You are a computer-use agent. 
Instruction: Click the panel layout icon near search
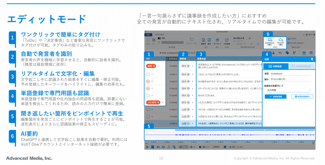pyautogui.click(x=304, y=53)
